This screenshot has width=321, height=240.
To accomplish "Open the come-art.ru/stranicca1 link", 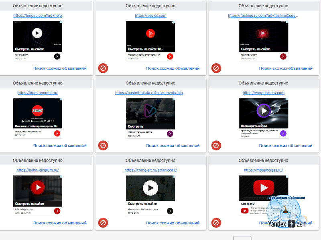I will click(151, 170).
